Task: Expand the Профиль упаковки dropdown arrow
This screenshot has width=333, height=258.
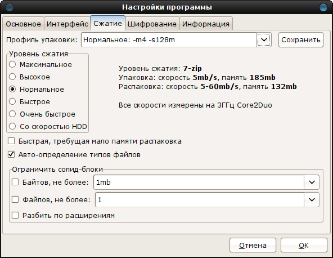Action: (264, 39)
